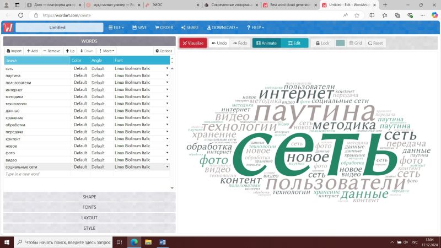Click the Visualize button
The image size is (441, 248).
tap(193, 43)
